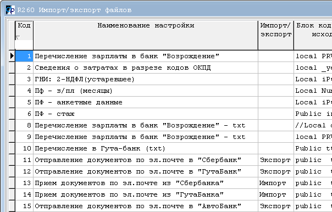This screenshot has height=212, width=332.
Task: Select row 8 'Возрождение - txt' name
Action: pos(146,125)
